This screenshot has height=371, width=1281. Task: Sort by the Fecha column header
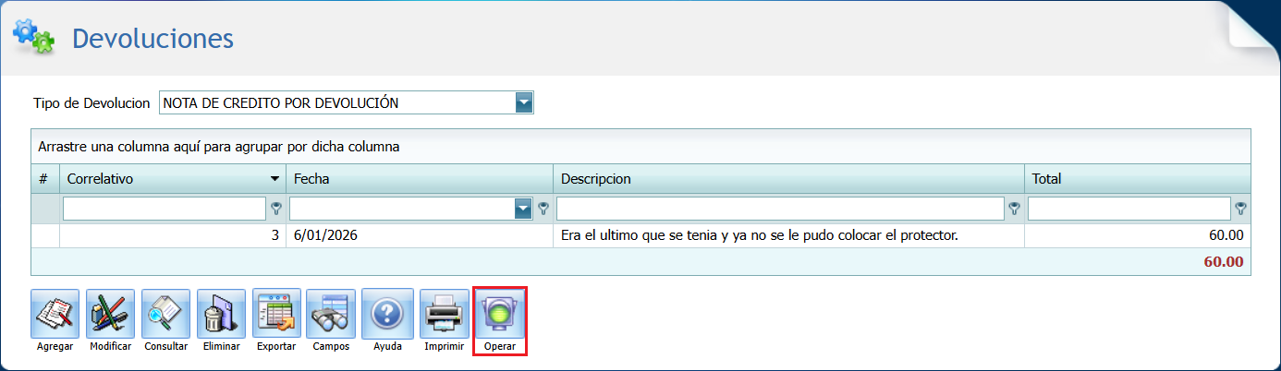tap(420, 179)
